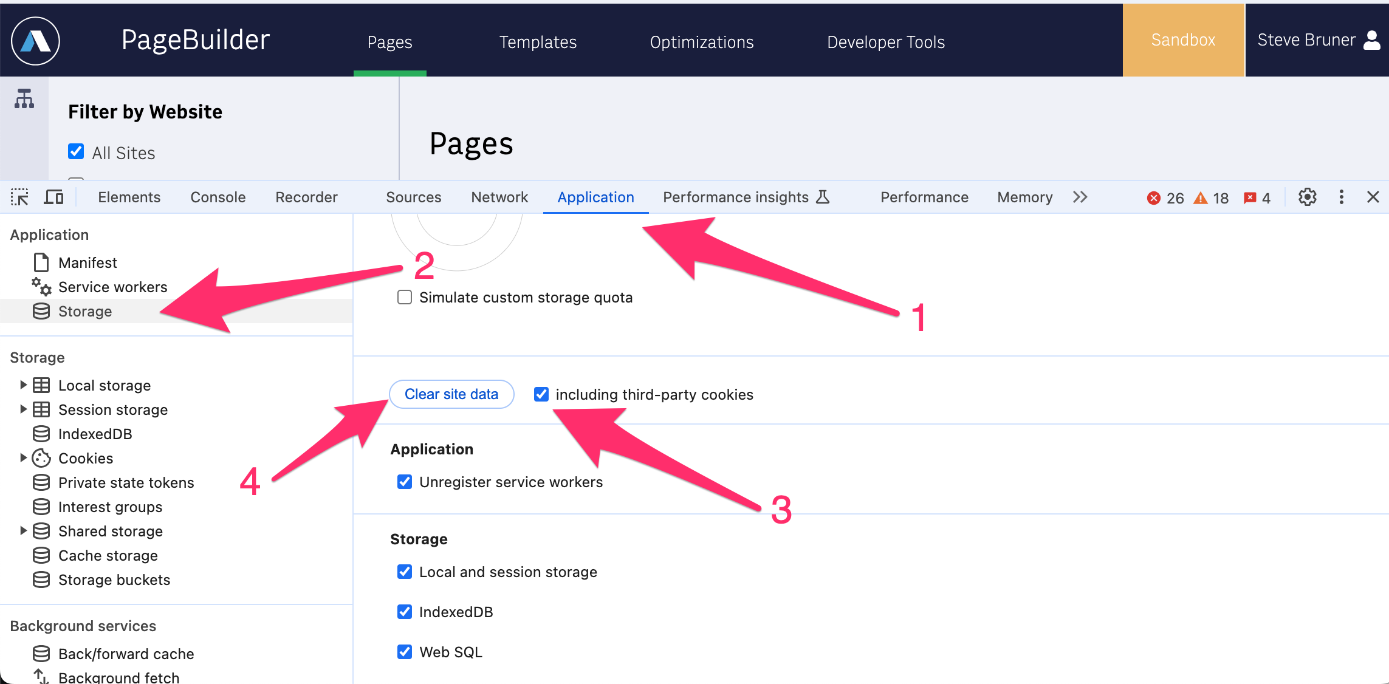Click the PageBuilder logo icon
Screen dimensions: 1389x684
coord(35,41)
